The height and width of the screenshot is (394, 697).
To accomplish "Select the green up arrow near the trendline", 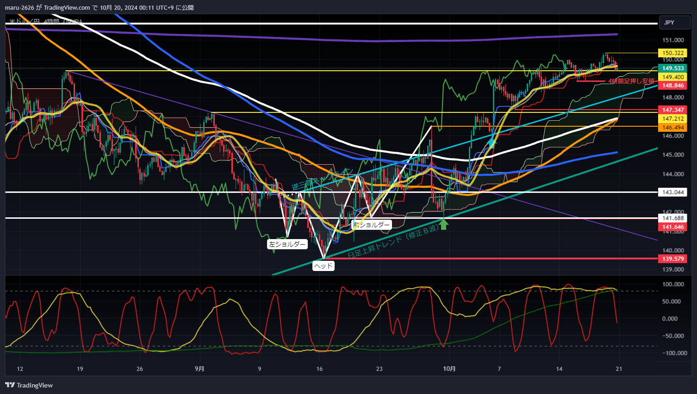I will [x=443, y=224].
